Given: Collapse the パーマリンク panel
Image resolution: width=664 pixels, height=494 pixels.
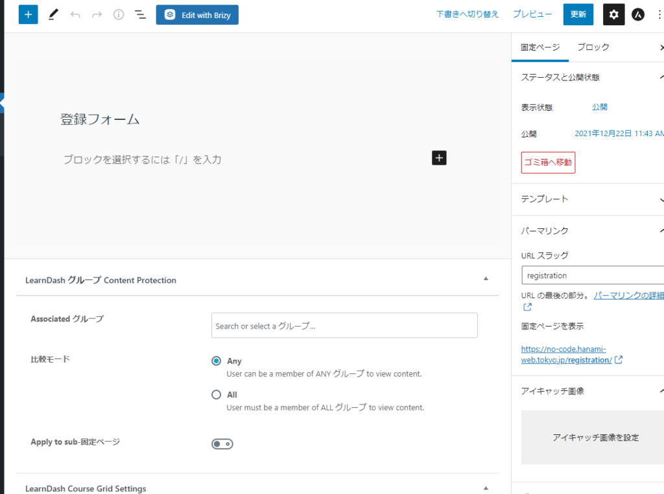Looking at the screenshot, I should click(587, 231).
